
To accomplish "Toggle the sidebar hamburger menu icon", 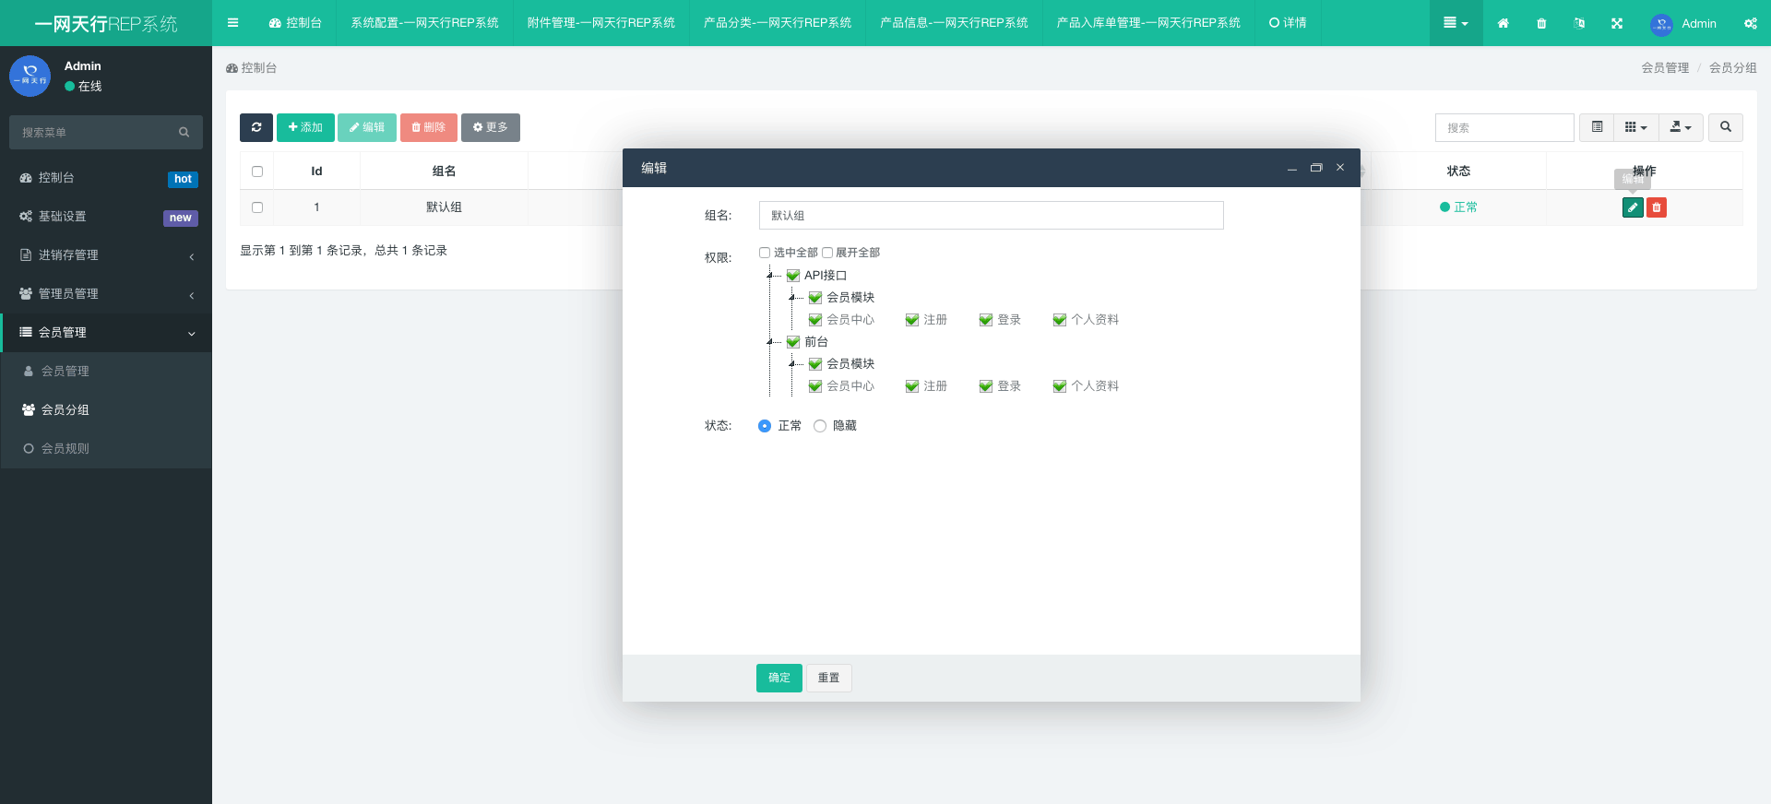I will tap(232, 23).
